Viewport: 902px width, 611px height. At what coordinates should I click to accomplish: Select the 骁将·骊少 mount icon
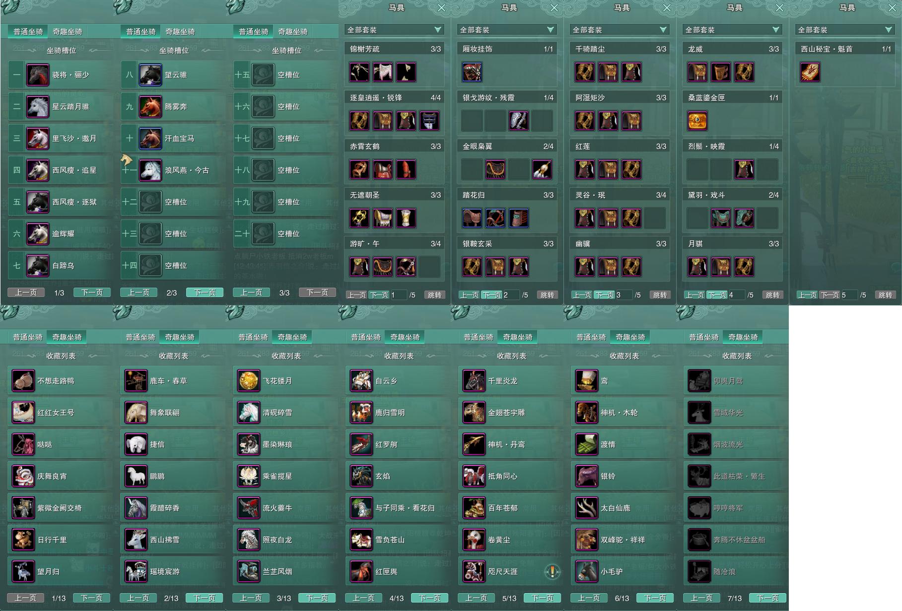point(37,75)
